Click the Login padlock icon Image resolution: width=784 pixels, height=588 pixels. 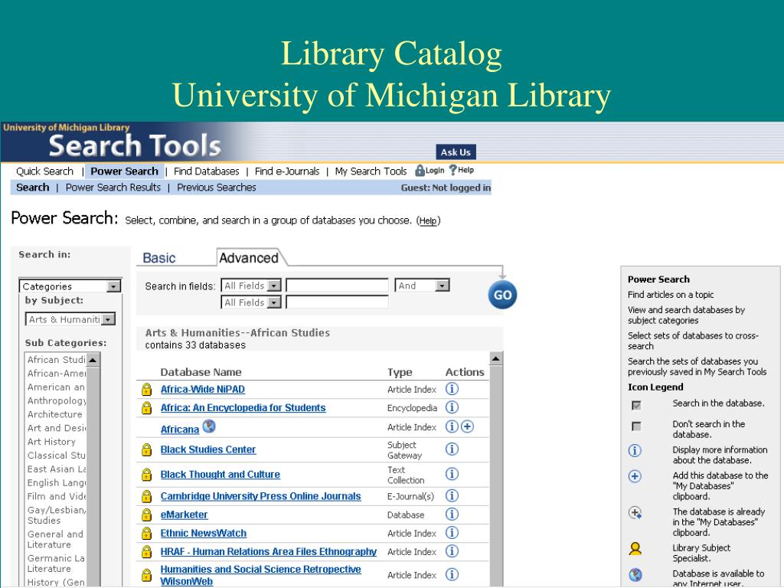coord(420,171)
